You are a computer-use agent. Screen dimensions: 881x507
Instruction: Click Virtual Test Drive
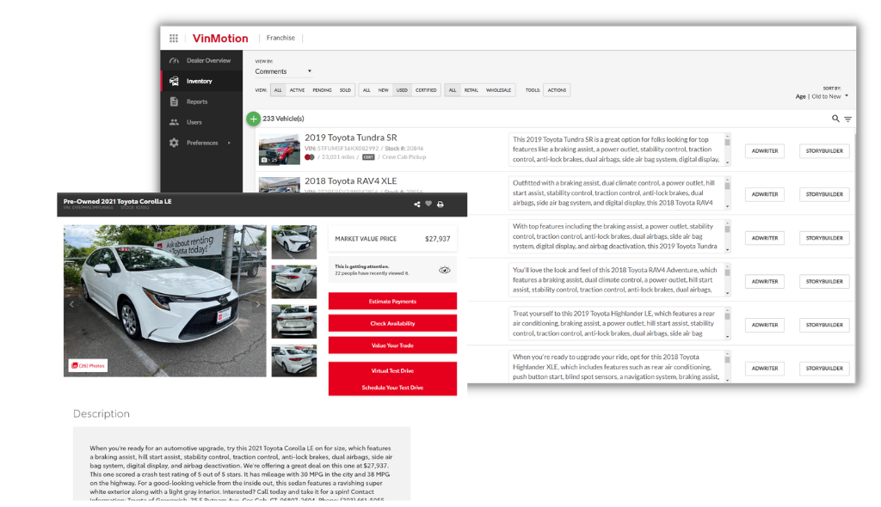(x=392, y=370)
